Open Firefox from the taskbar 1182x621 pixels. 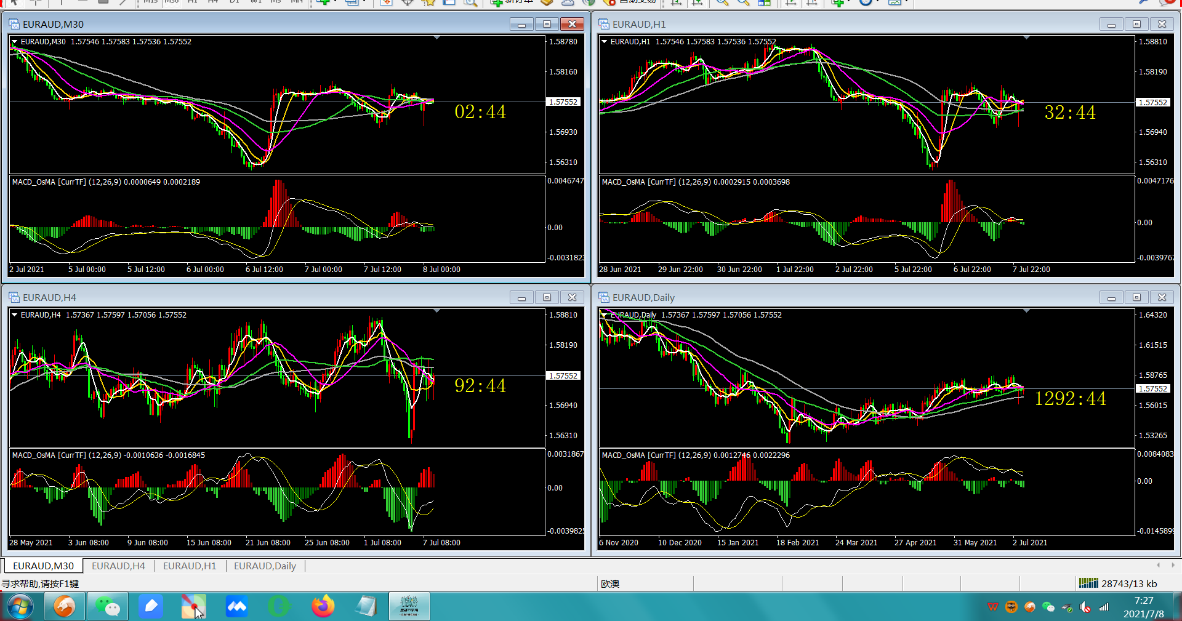(x=323, y=606)
